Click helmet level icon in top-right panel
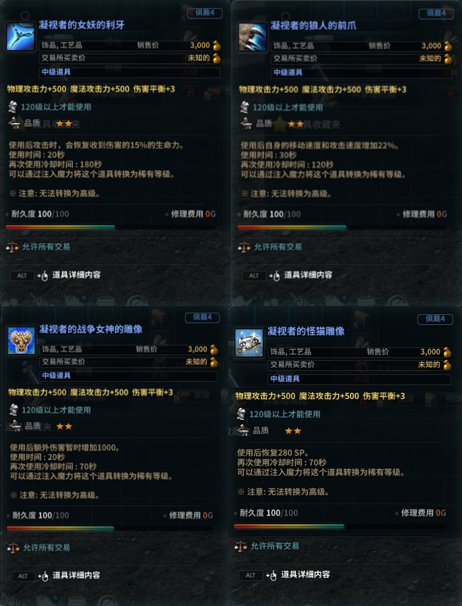 244,107
